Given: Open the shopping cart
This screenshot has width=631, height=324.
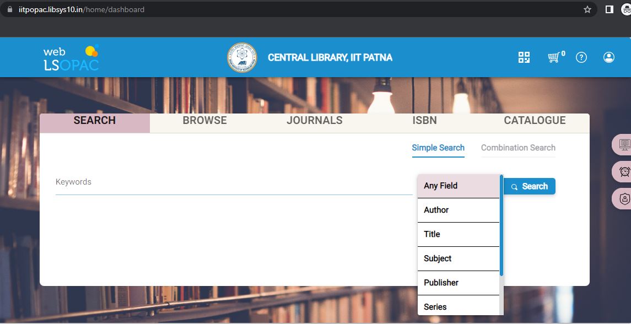Looking at the screenshot, I should tap(554, 58).
